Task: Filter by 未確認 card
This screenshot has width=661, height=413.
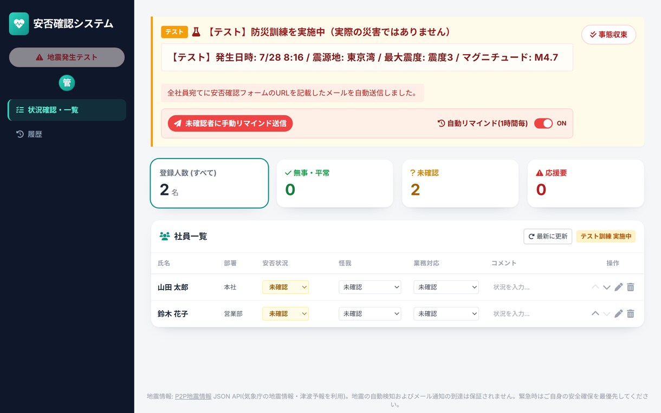Action: pos(460,183)
